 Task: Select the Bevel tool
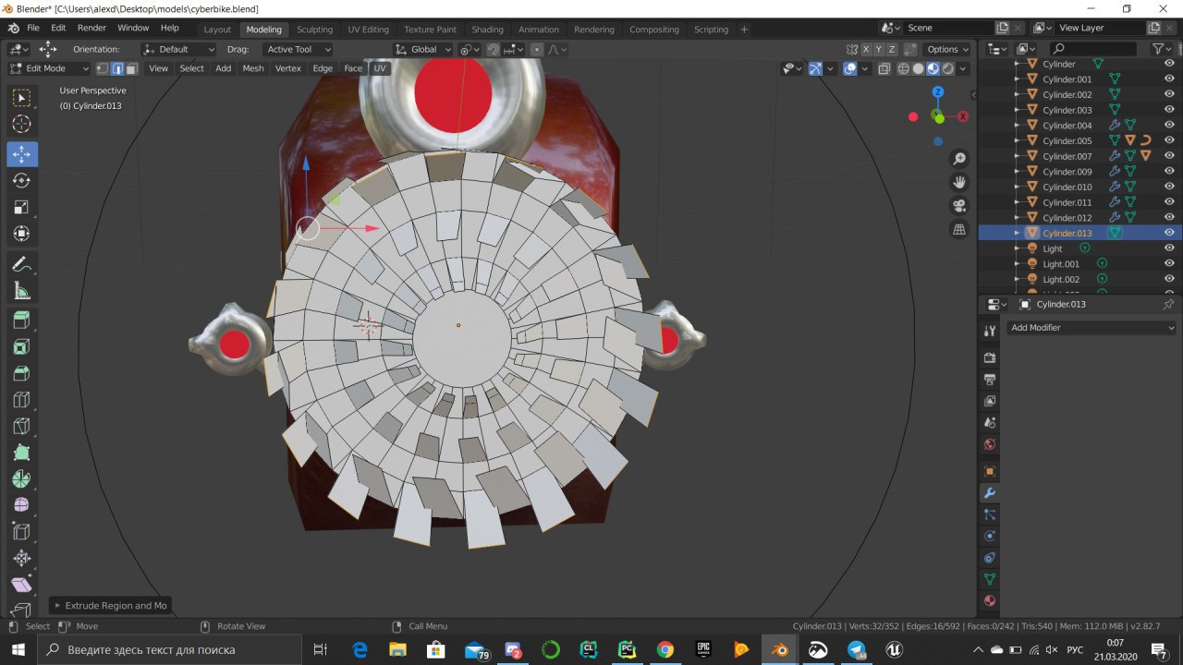(x=22, y=374)
